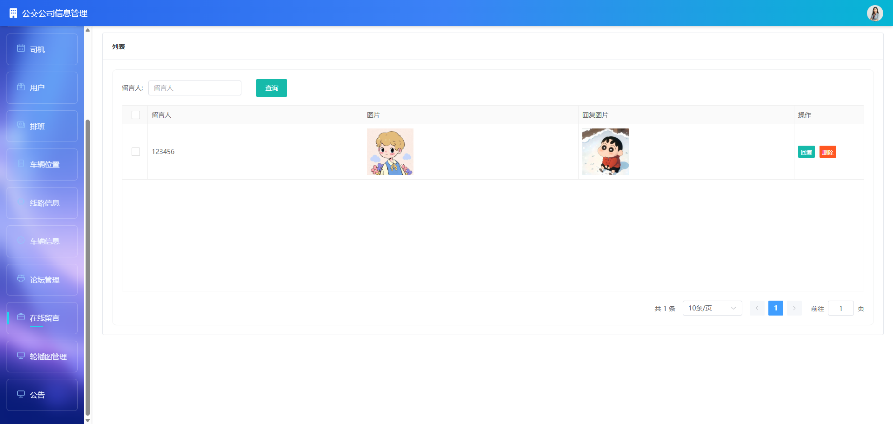Open the blond boy image thumbnail
This screenshot has height=424, width=893.
click(x=390, y=152)
